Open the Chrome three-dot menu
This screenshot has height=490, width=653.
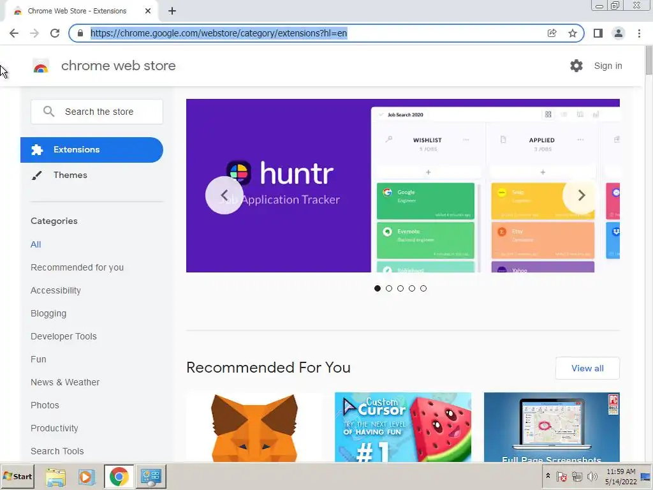pos(639,33)
